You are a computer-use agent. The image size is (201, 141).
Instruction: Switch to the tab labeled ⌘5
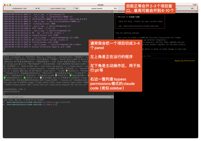(192, 8)
